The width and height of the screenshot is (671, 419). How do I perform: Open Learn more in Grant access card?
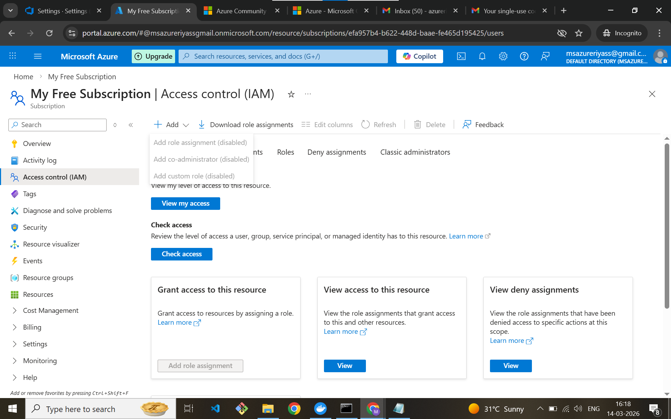[179, 323]
